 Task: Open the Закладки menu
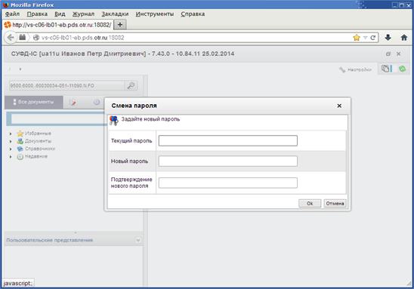tap(115, 14)
